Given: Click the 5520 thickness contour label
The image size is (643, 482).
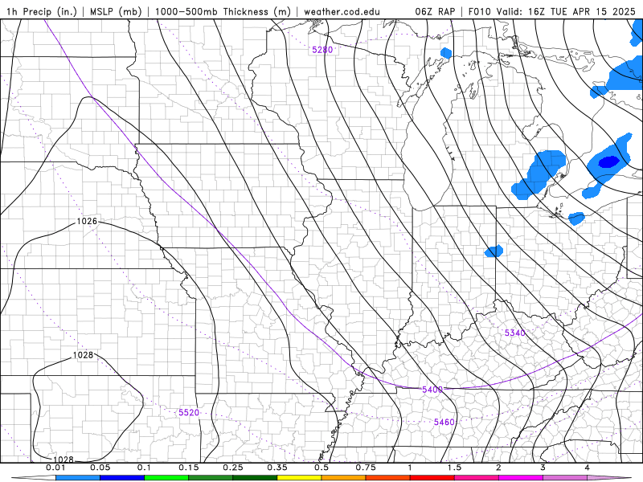Looking at the screenshot, I should 189,412.
